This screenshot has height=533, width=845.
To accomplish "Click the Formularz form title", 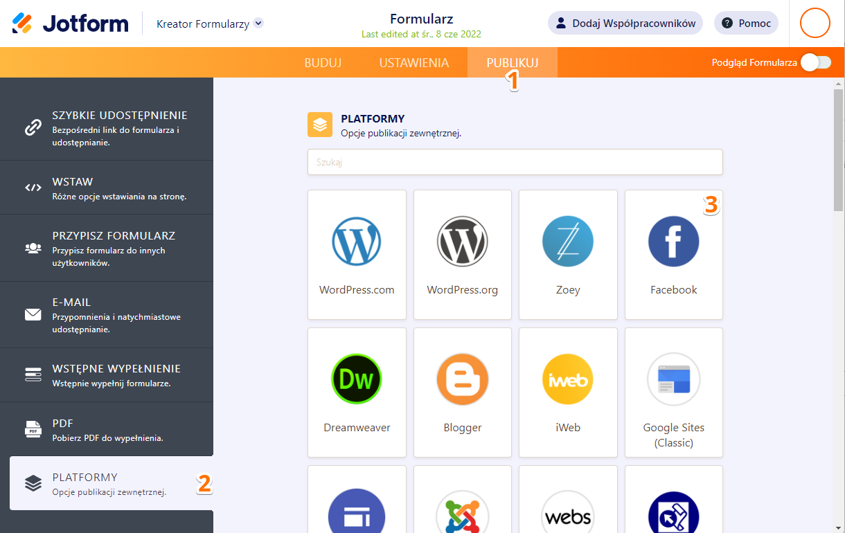I will 421,19.
